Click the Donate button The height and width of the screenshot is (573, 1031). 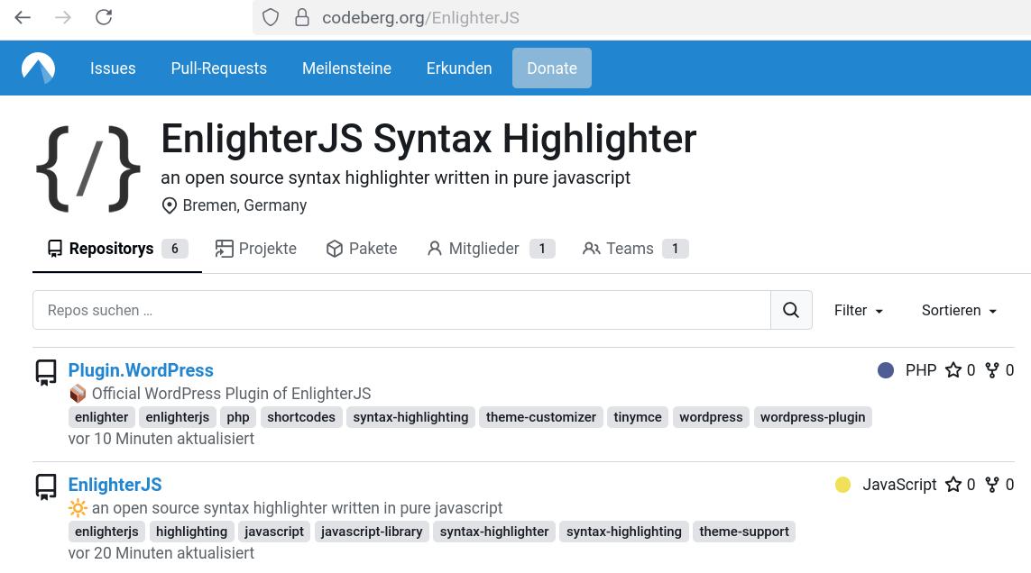552,68
